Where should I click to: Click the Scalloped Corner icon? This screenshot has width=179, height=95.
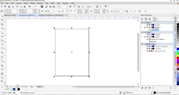[x=71, y=11]
